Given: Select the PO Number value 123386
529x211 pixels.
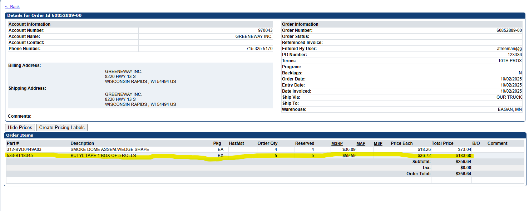Looking at the screenshot, I should (x=515, y=55).
